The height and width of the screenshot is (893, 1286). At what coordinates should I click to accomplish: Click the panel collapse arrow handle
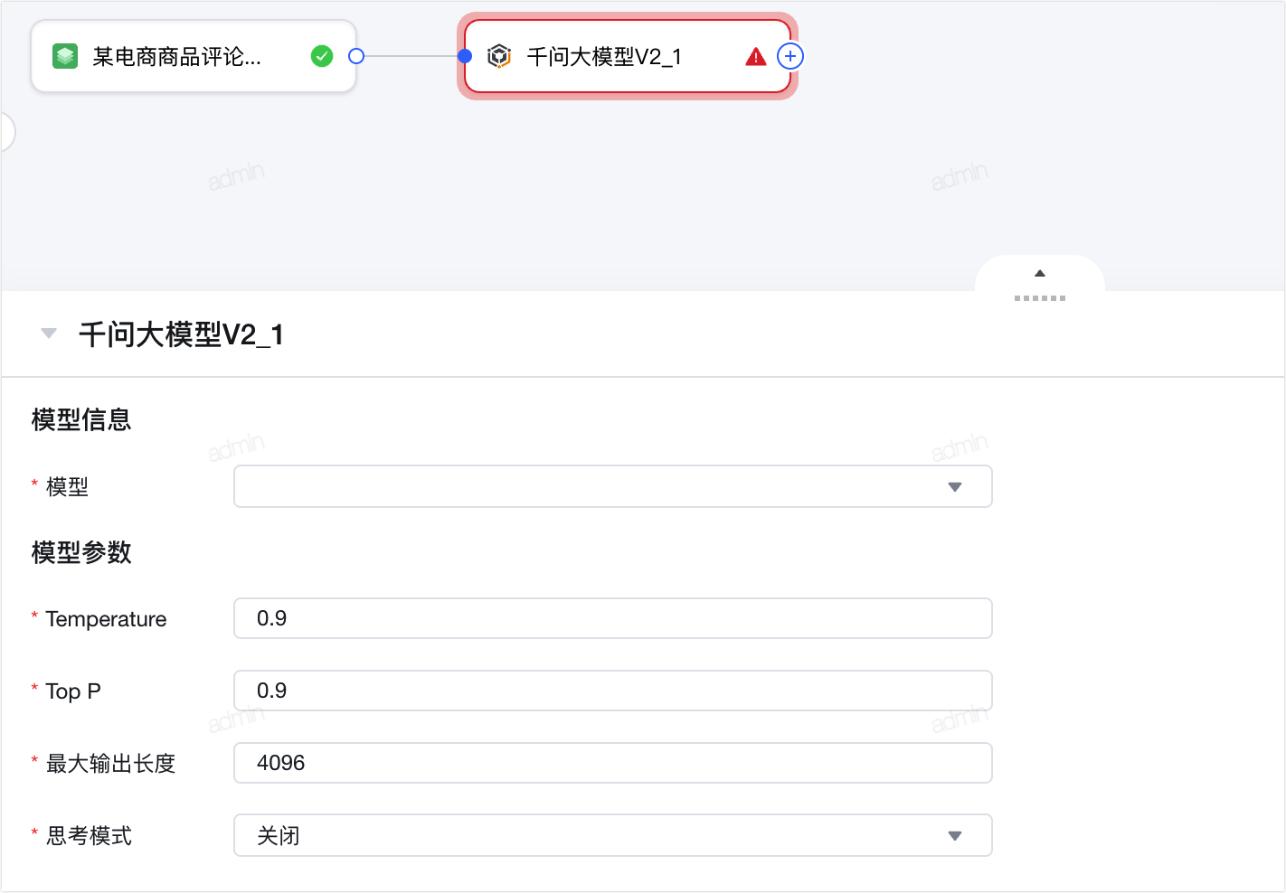point(1040,274)
